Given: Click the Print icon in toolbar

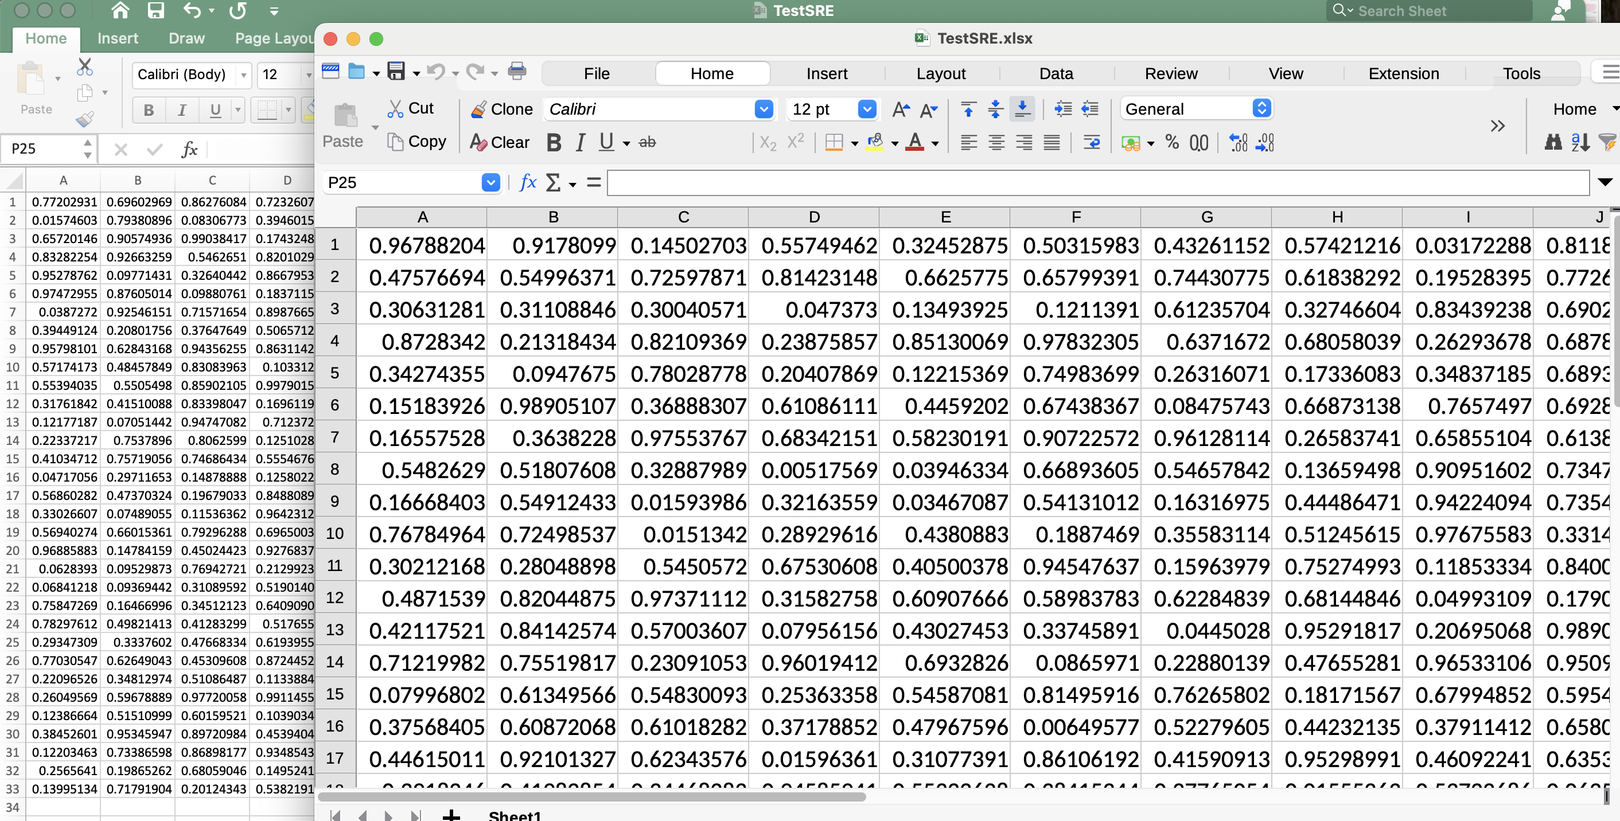Looking at the screenshot, I should pyautogui.click(x=516, y=72).
